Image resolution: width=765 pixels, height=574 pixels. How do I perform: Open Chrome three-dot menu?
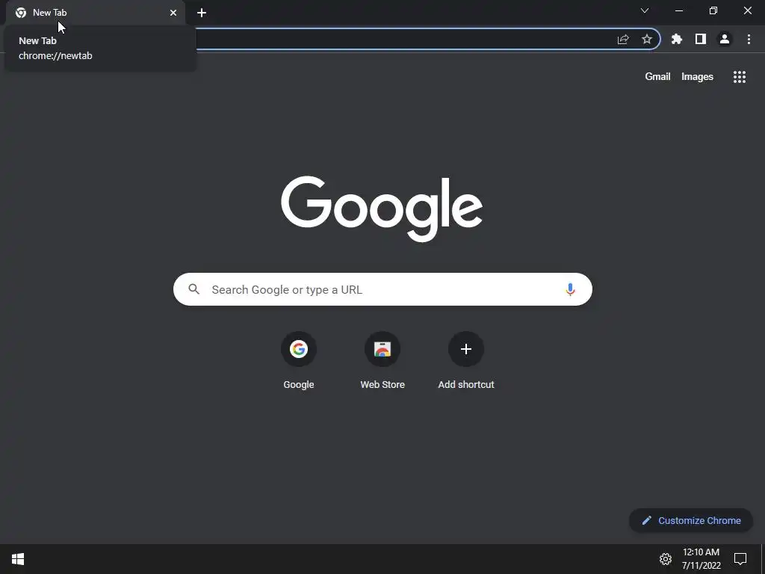pos(749,39)
